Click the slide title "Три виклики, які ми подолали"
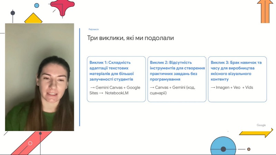The height and width of the screenshot is (155, 276). tap(130, 38)
